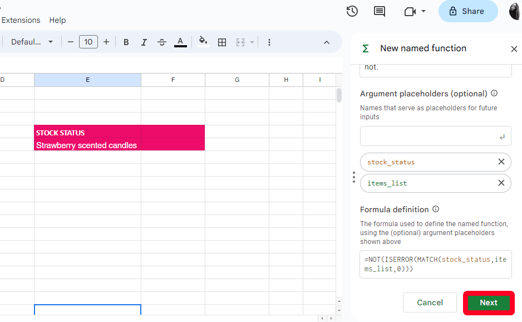Collapse the toolbar with chevron
Viewport: 522px width, 322px height.
coord(327,42)
